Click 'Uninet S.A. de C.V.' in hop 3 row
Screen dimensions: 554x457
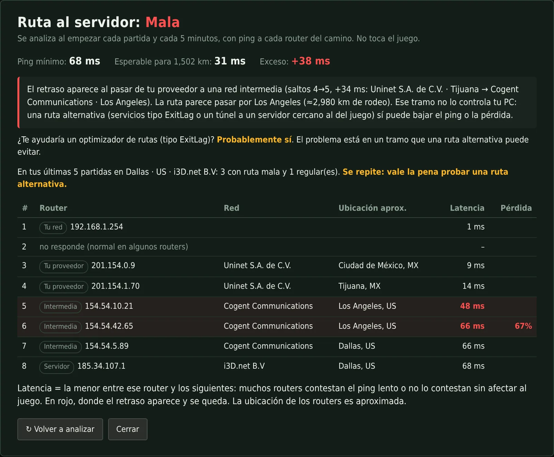pyautogui.click(x=257, y=265)
